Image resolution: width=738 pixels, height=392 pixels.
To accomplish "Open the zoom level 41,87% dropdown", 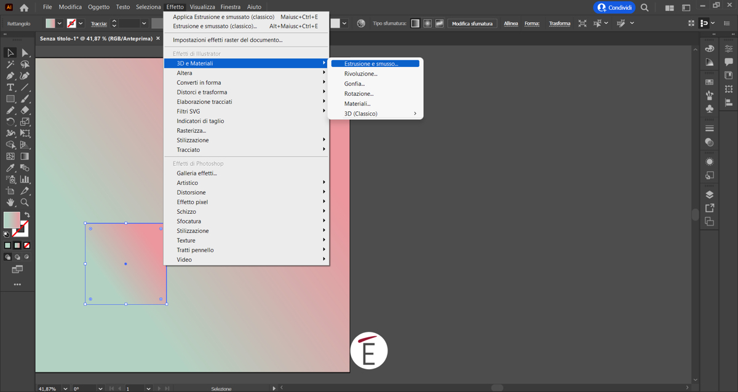I will 65,388.
